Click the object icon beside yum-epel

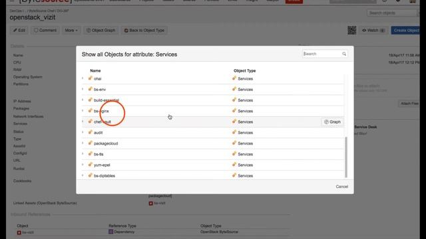[91, 165]
